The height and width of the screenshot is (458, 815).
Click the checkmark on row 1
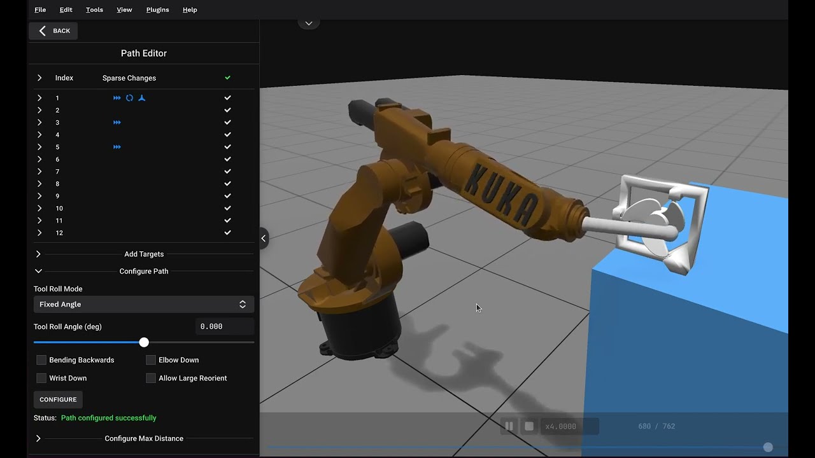coord(227,98)
